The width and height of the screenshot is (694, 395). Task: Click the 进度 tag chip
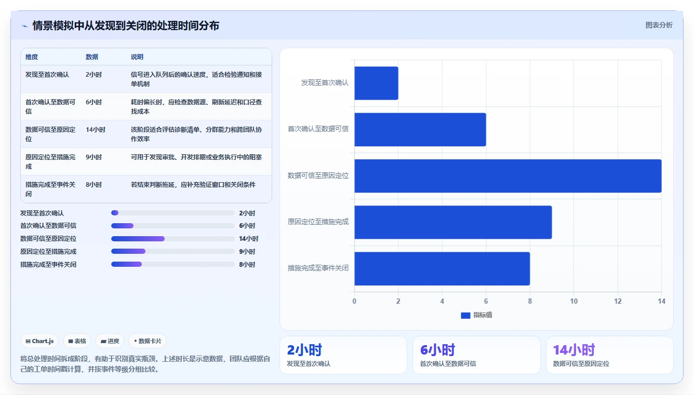(x=110, y=341)
